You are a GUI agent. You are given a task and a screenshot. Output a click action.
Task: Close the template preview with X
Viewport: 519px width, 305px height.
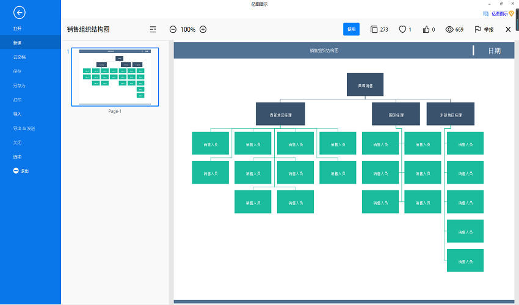pyautogui.click(x=508, y=29)
